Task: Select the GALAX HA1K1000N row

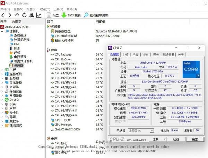Action: 77,129
